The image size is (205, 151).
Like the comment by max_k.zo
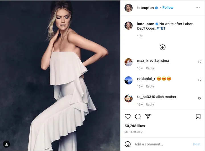point(199,62)
